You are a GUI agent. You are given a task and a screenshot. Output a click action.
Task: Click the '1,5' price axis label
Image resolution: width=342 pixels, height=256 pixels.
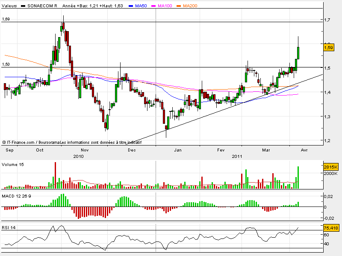327,68
